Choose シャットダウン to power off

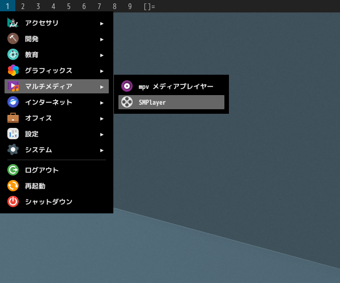pos(57,201)
